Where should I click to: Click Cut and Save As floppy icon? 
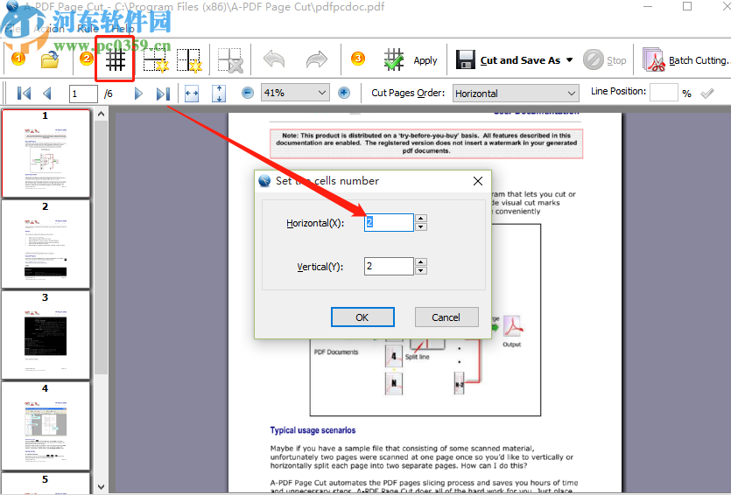coord(465,59)
